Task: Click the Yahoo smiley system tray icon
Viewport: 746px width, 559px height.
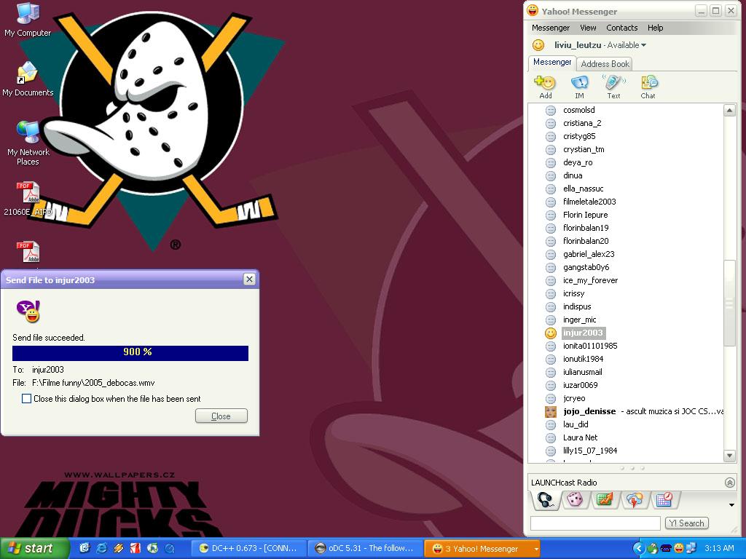Action: coord(679,548)
